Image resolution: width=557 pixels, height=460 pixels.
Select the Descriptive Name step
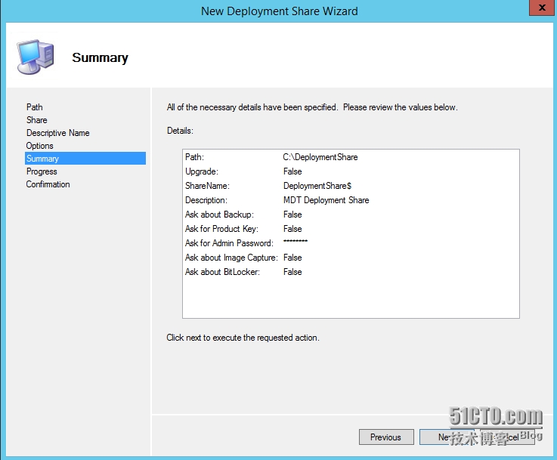(58, 133)
